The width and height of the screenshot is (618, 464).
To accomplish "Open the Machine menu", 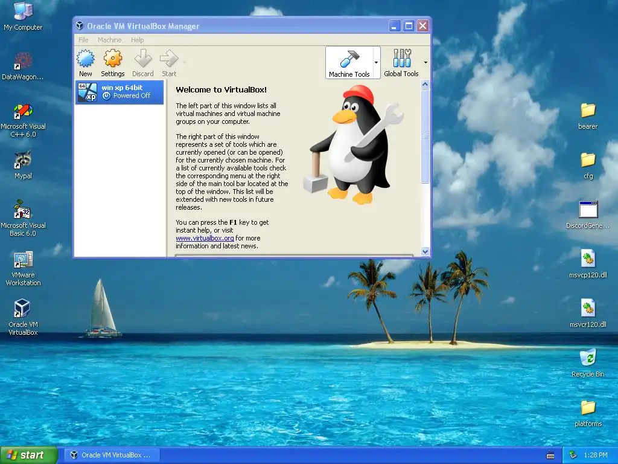I will (110, 40).
